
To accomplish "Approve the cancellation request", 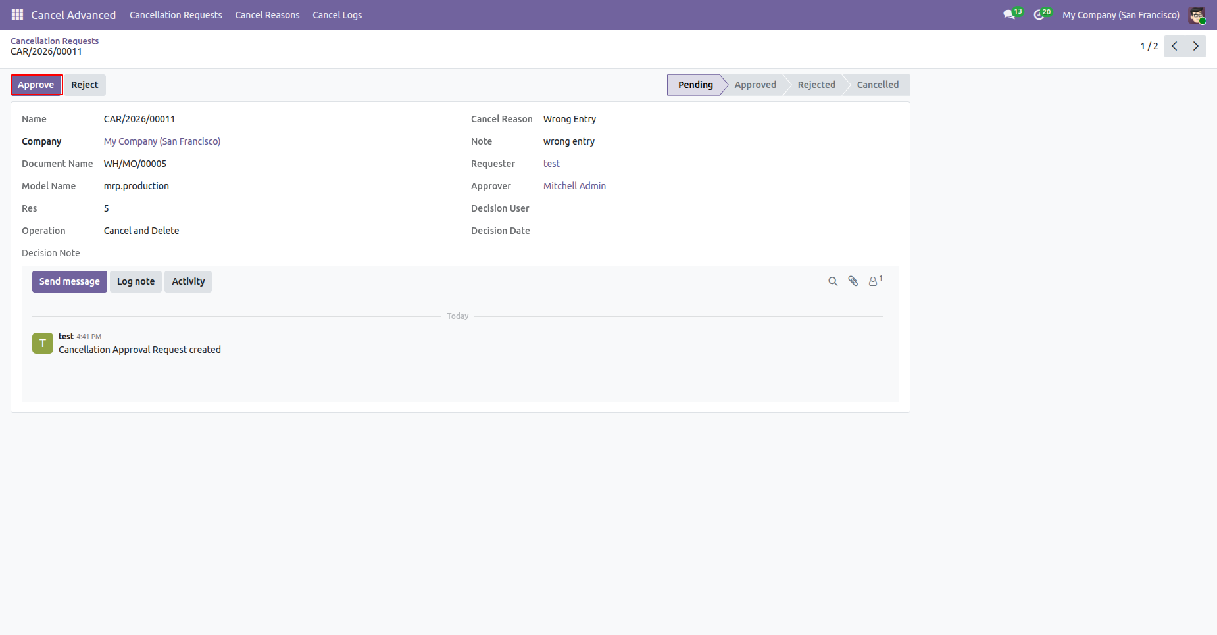I will click(x=36, y=85).
